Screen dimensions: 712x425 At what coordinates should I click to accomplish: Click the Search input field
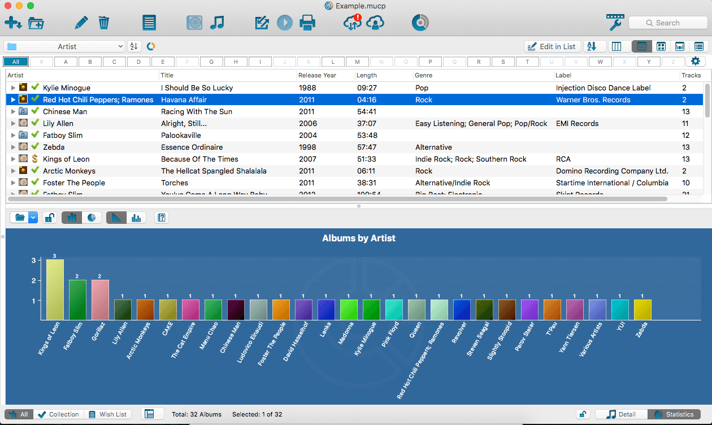pyautogui.click(x=668, y=23)
